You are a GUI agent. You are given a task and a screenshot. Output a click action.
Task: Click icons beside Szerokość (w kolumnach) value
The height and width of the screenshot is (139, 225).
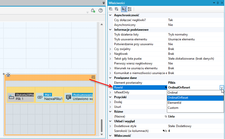[165, 131]
